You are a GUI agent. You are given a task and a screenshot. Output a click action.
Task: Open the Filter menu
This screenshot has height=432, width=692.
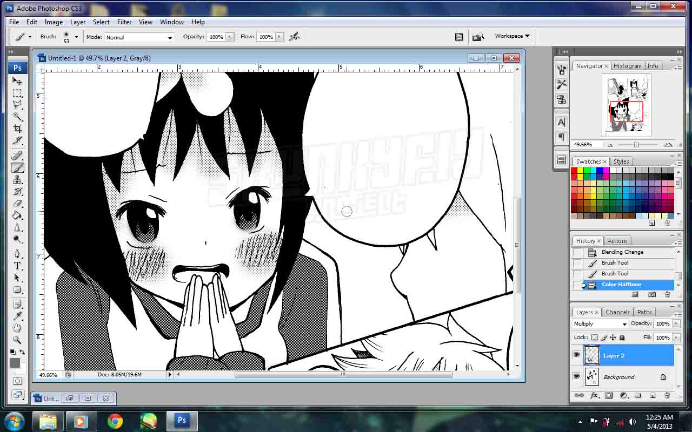pos(124,22)
